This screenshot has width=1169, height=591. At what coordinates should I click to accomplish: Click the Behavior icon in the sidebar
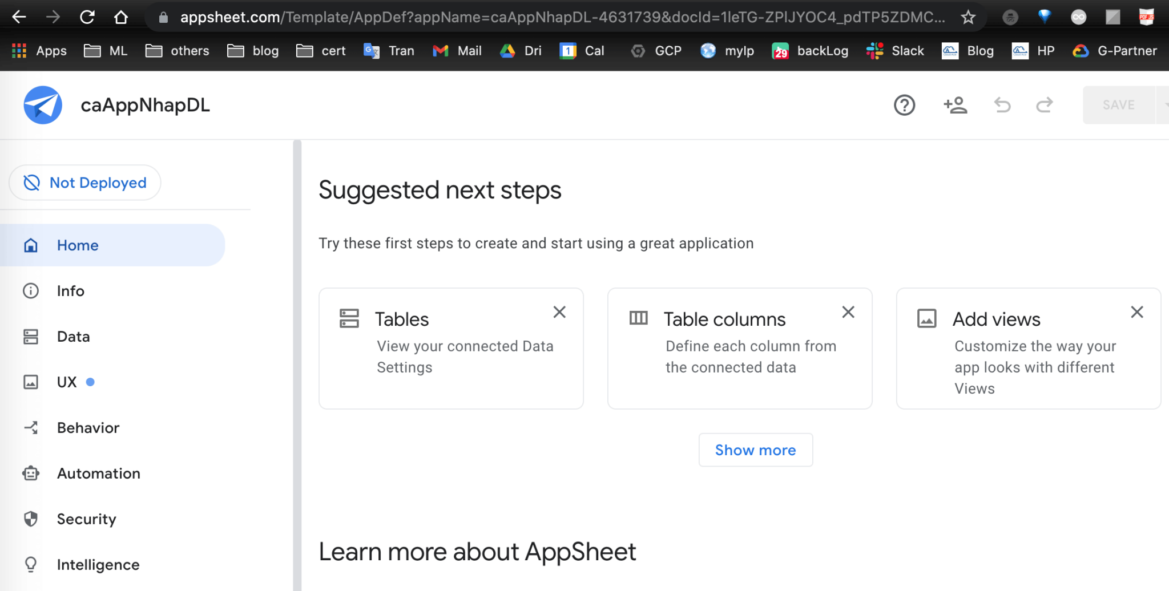click(30, 427)
